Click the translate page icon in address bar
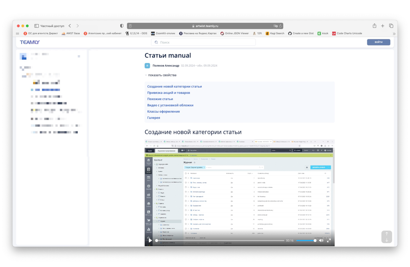Image resolution: width=410 pixels, height=267 pixels. 275,26
